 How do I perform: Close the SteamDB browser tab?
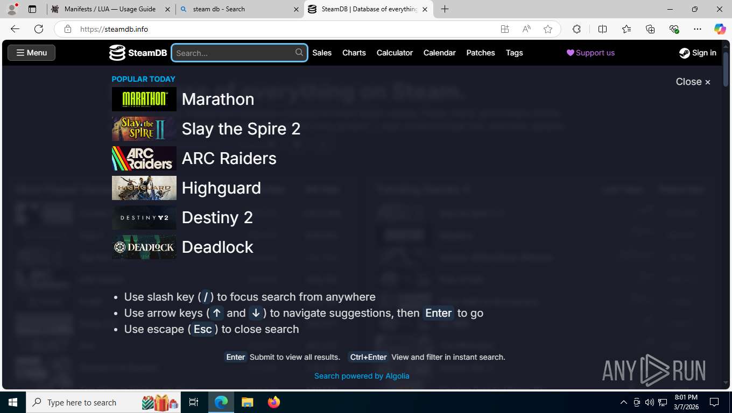pos(425,9)
